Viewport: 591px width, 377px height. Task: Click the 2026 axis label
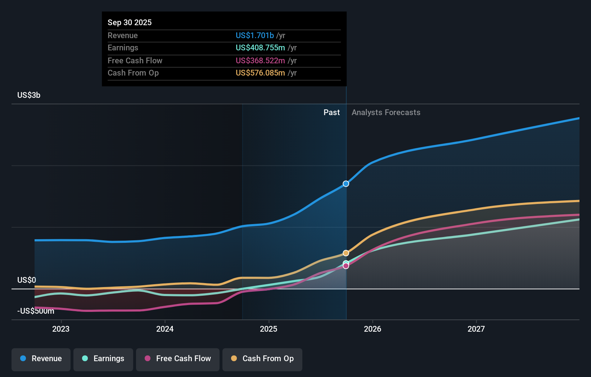pos(373,328)
